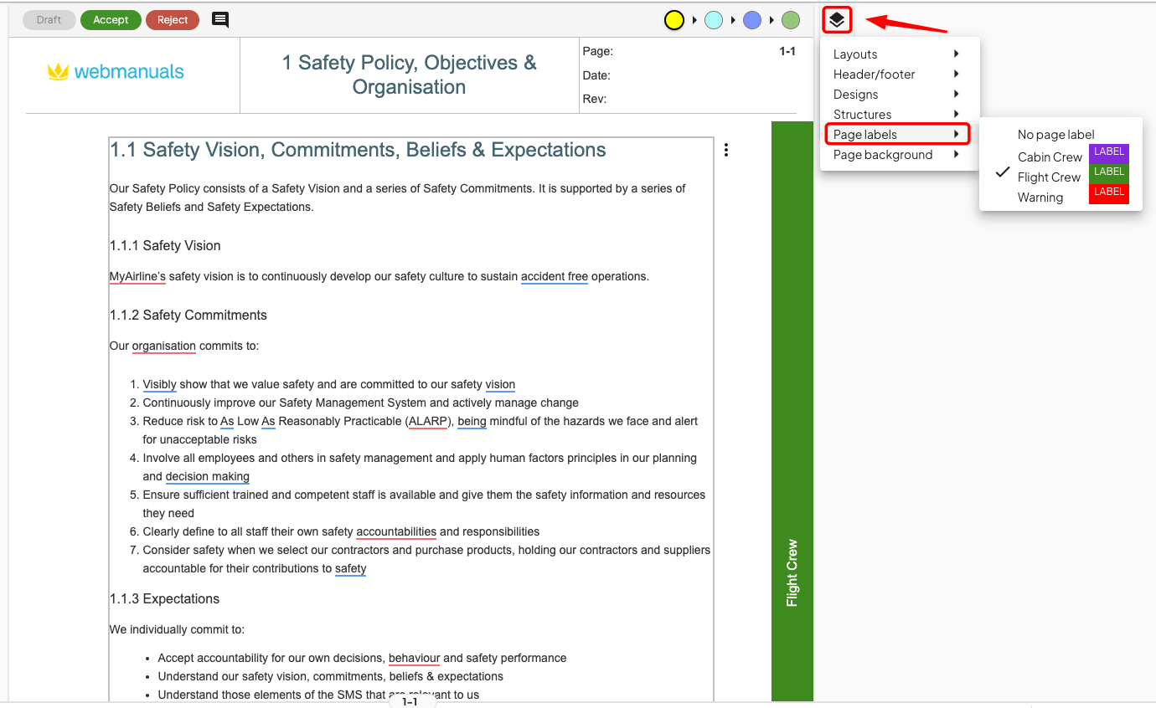This screenshot has width=1156, height=708.
Task: Open the Layouts submenu
Action: pyautogui.click(x=900, y=54)
